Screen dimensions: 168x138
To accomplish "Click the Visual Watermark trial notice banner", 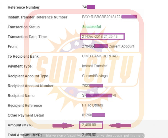I will (x=84, y=136).
